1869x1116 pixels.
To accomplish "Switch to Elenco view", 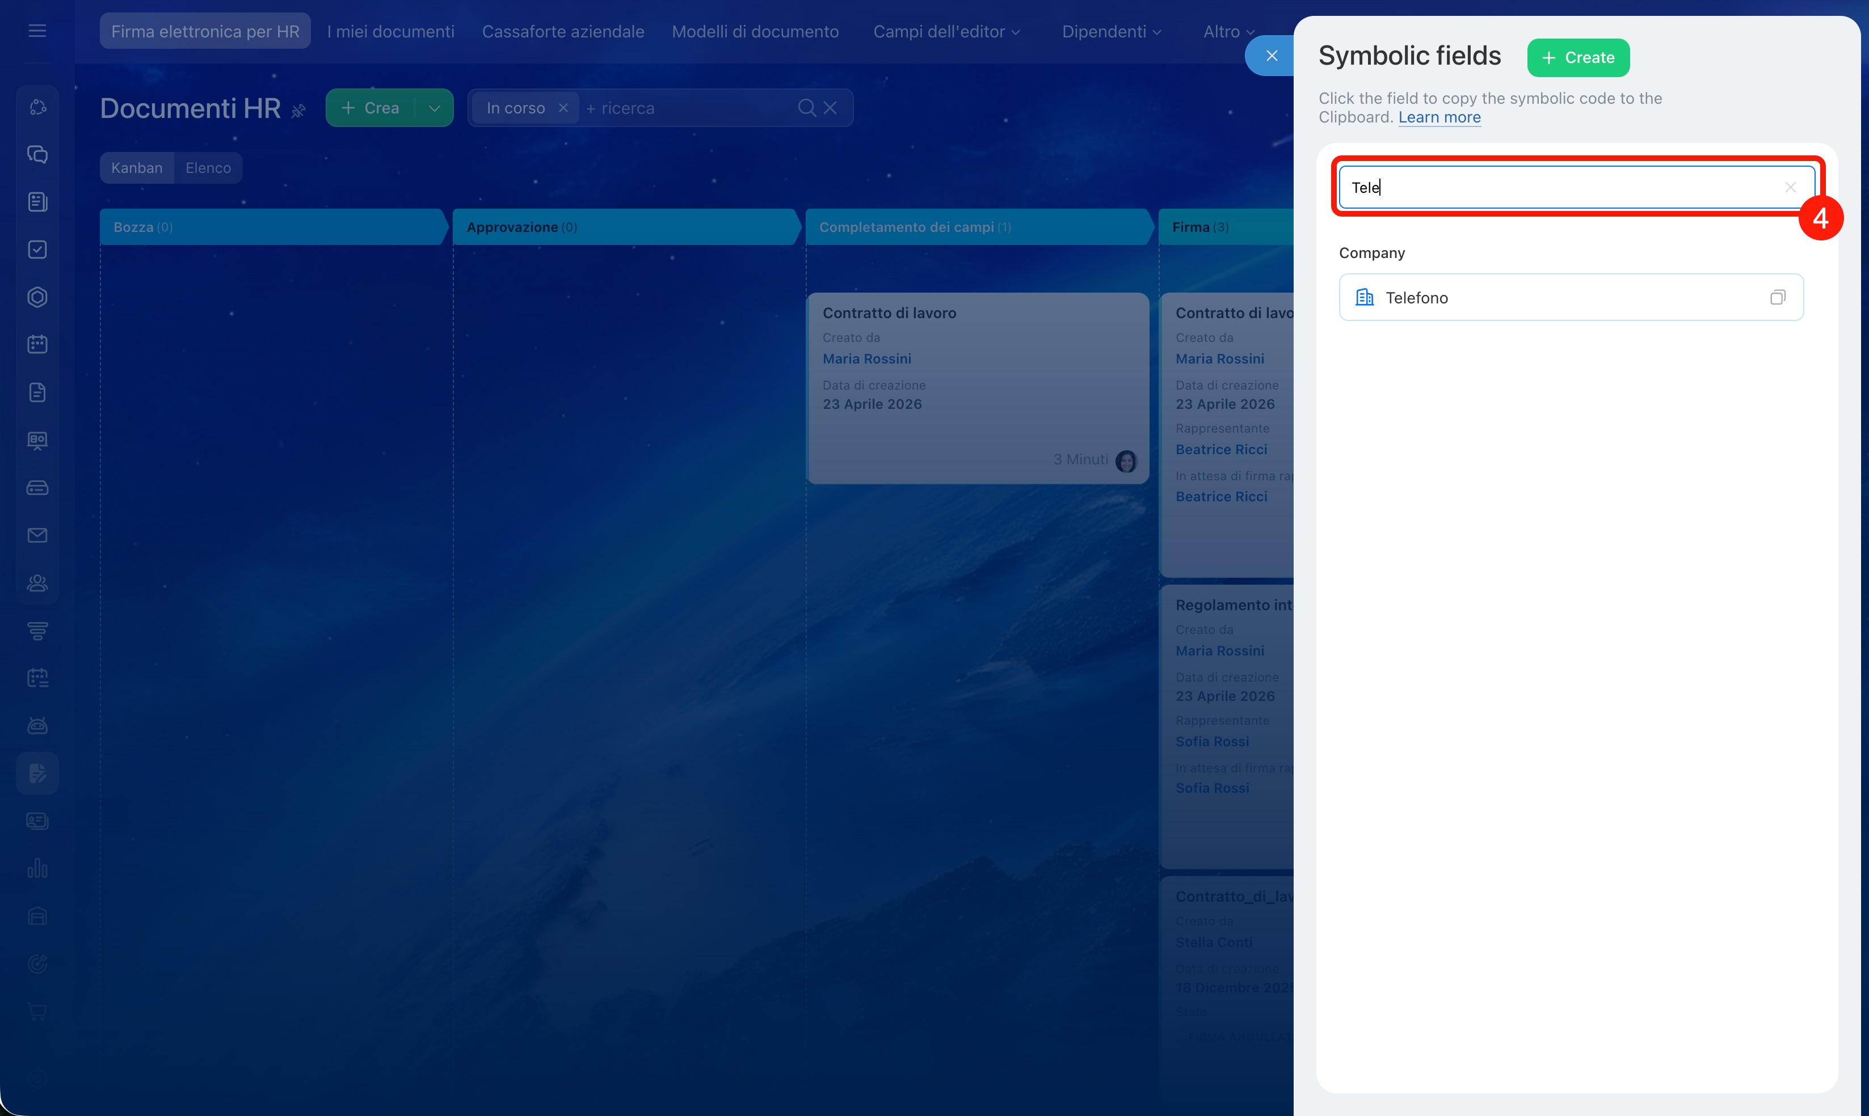I will coord(208,168).
